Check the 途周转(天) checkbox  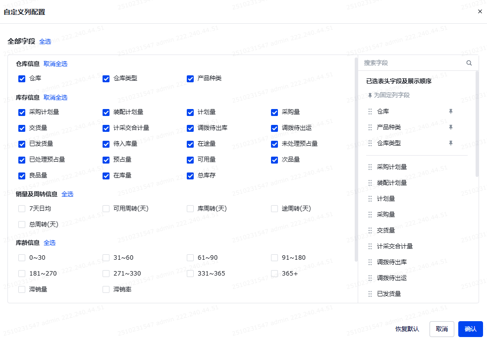pyautogui.click(x=274, y=209)
